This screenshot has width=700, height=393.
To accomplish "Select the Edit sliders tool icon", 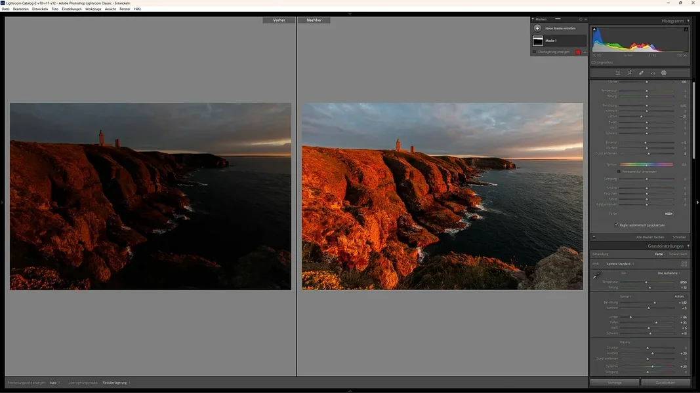I will pyautogui.click(x=618, y=73).
